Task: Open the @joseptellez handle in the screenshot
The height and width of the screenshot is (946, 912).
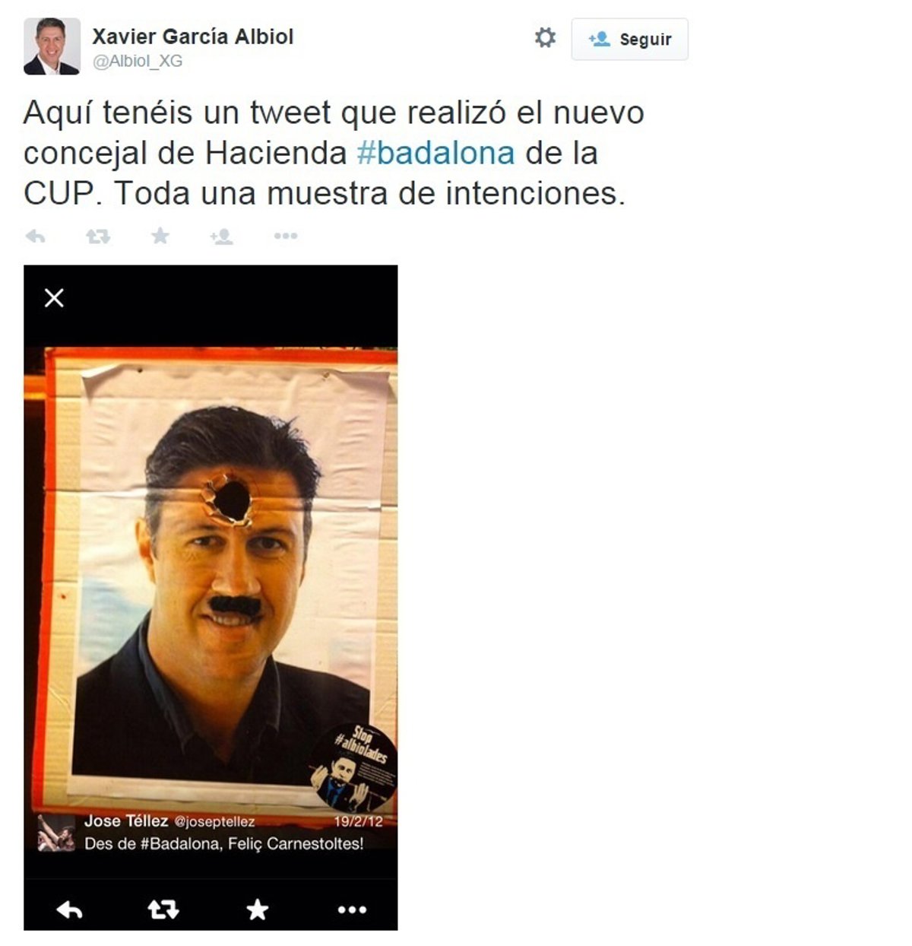Action: (x=215, y=822)
